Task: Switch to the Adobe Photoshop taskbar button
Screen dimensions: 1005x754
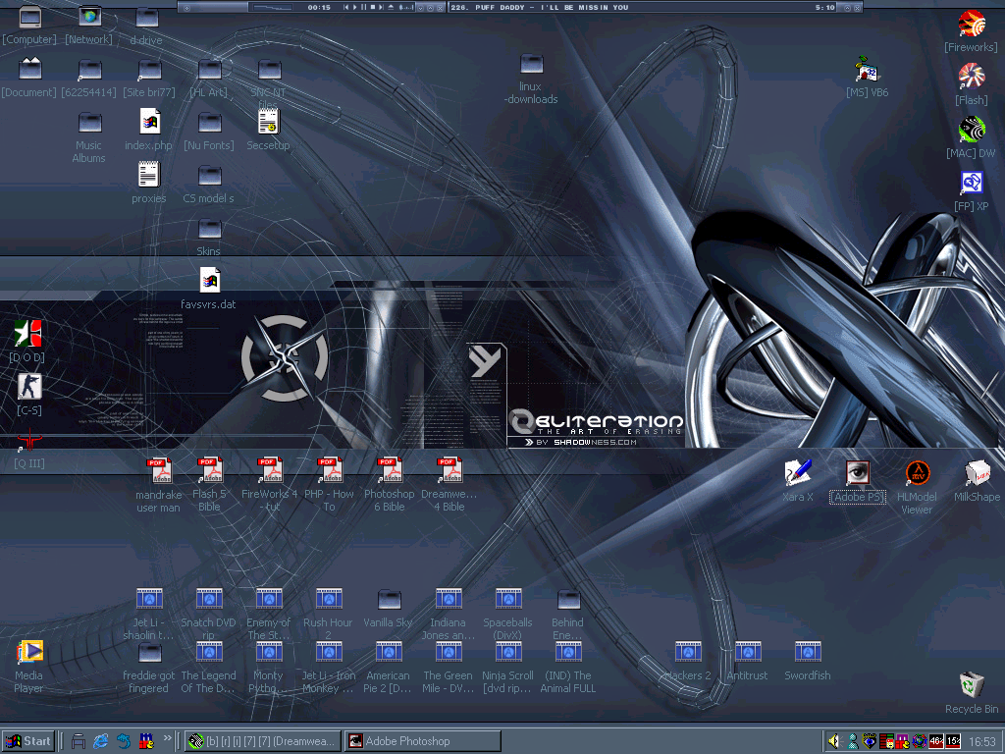Action: [x=422, y=741]
